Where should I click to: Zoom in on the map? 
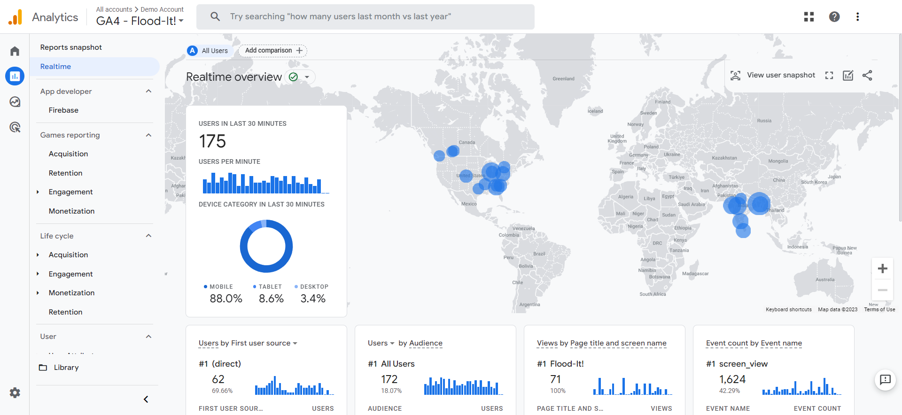(882, 269)
